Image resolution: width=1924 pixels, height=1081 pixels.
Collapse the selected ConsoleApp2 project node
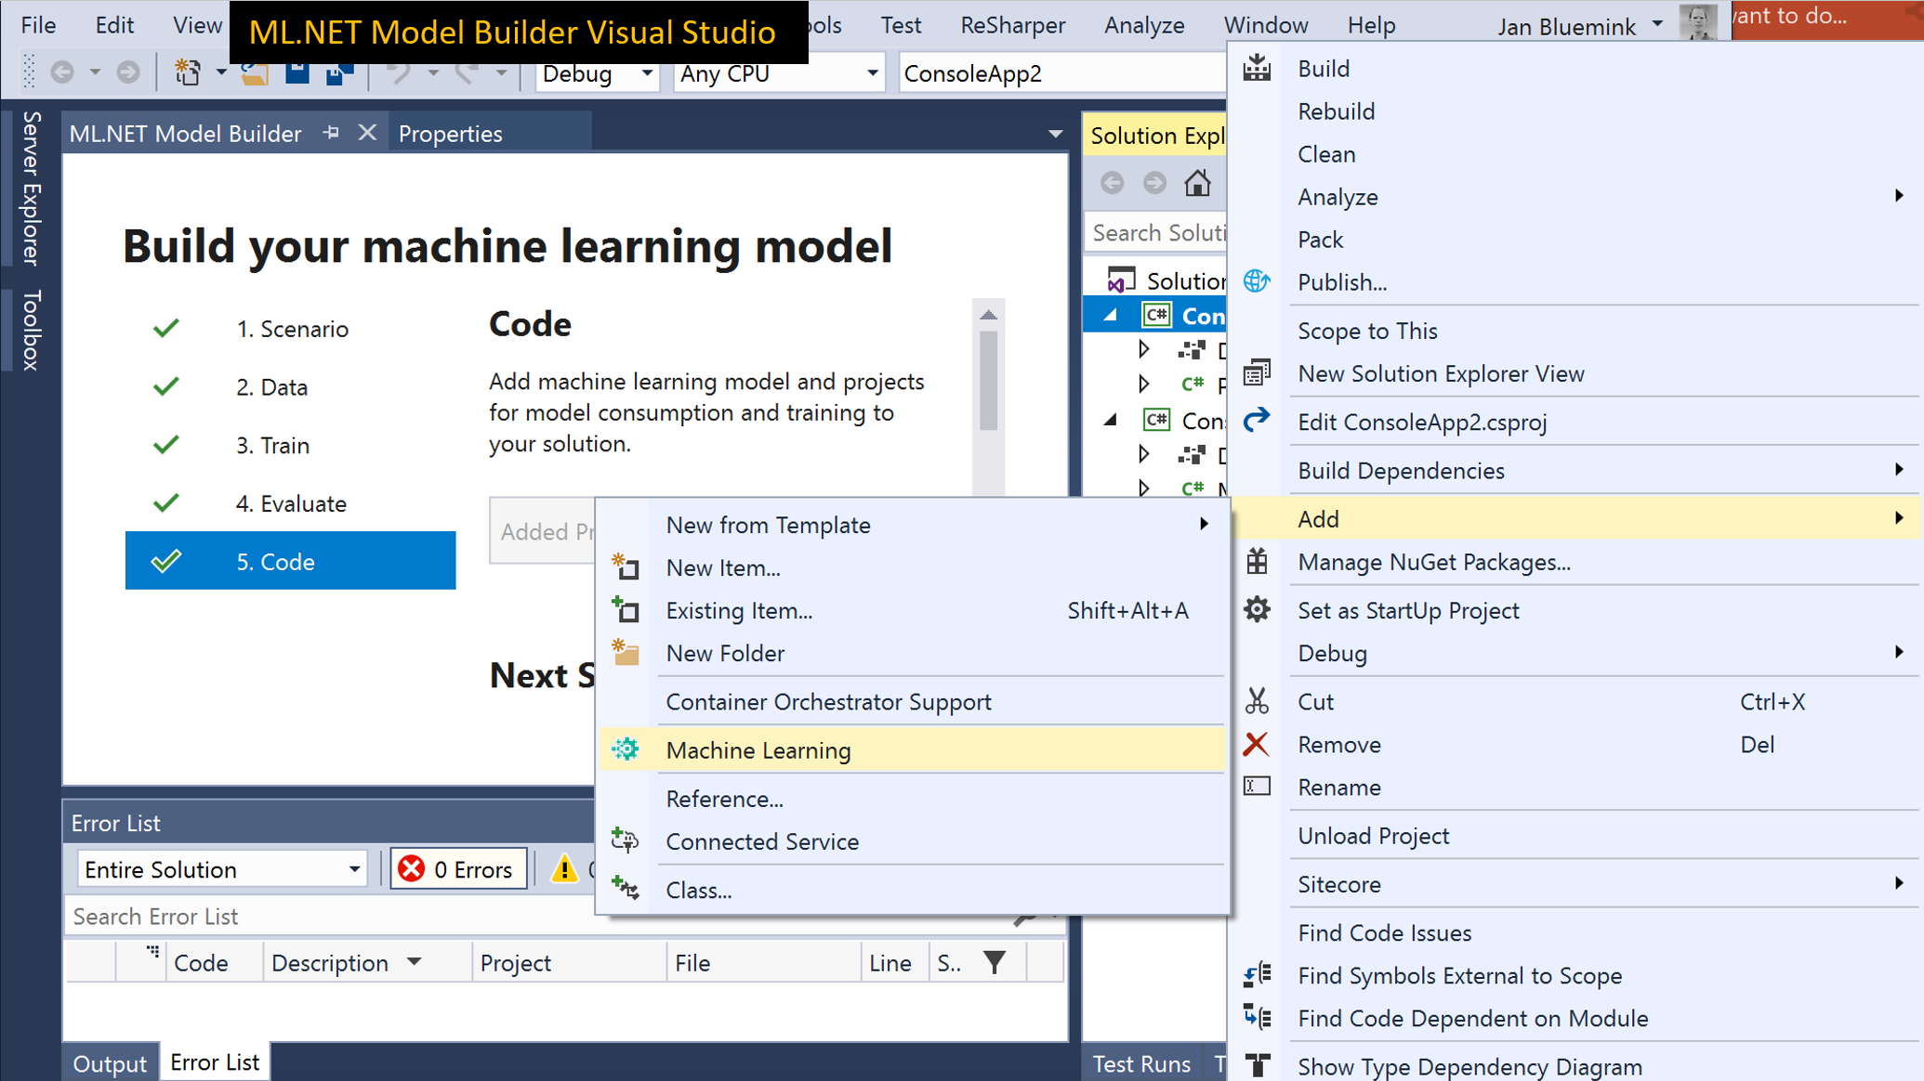[1111, 316]
